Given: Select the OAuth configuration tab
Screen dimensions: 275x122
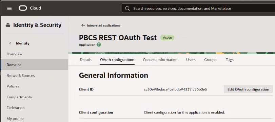Looking at the screenshot, I should point(117,60).
